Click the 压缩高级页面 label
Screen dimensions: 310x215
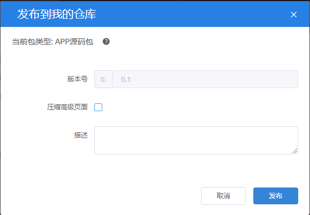tap(67, 107)
